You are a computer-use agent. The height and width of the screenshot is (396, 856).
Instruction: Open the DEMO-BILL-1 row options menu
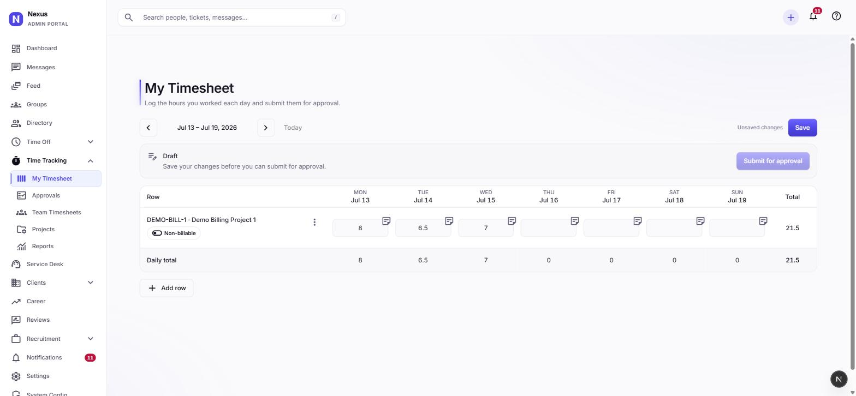tap(314, 222)
